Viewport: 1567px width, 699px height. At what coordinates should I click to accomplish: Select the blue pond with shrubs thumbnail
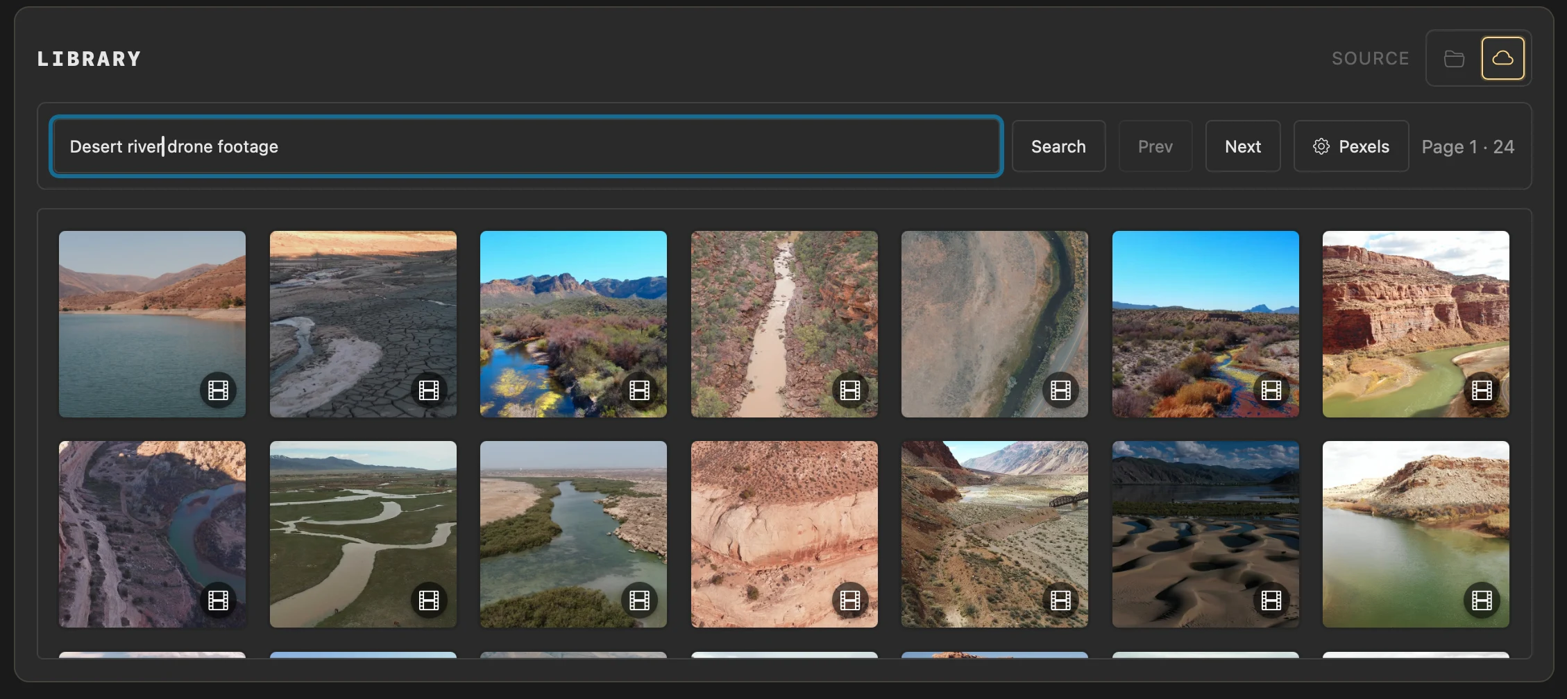click(x=573, y=324)
